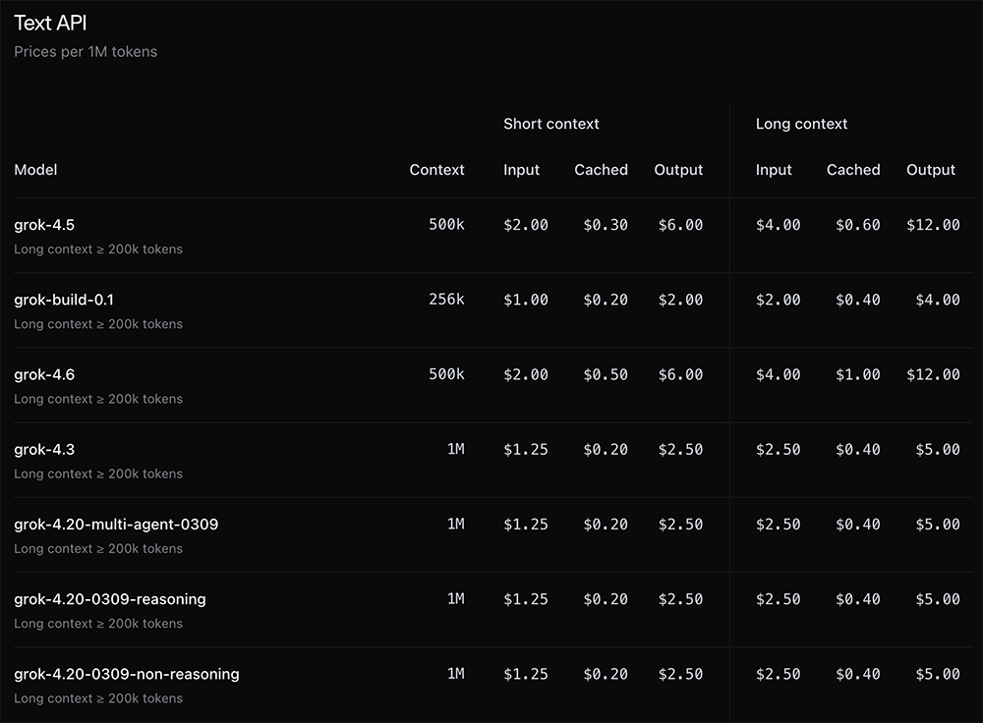The image size is (983, 723).
Task: Click the Short context "Output" column header
Action: (x=678, y=170)
